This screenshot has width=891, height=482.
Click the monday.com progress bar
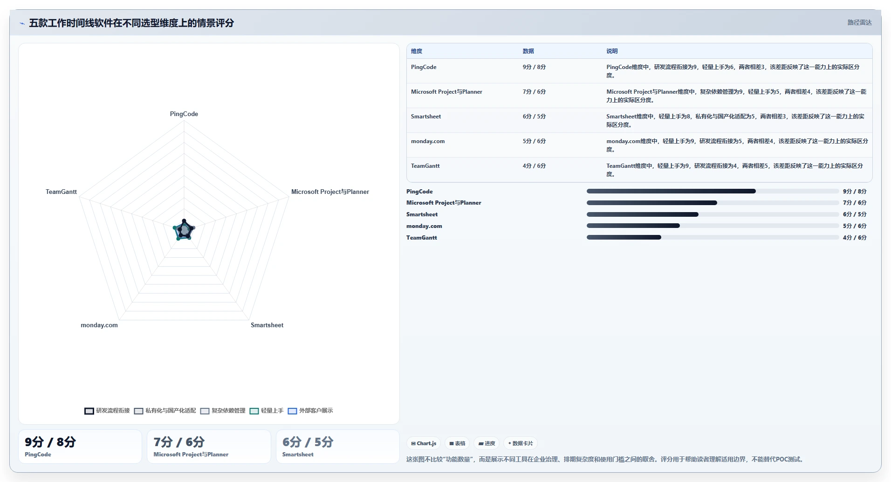(x=713, y=226)
